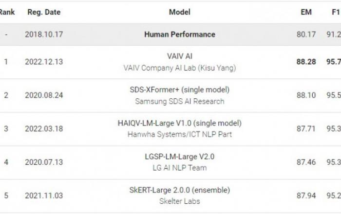Open SDS-XFormer+ (single model) entry
The width and height of the screenshot is (341, 214).
click(x=179, y=89)
